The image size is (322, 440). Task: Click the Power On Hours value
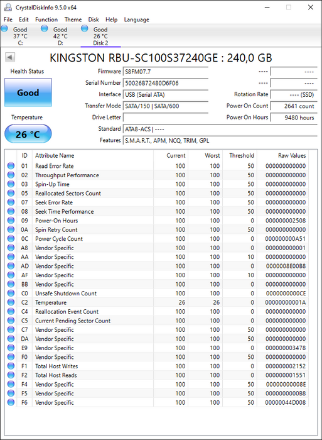294,118
